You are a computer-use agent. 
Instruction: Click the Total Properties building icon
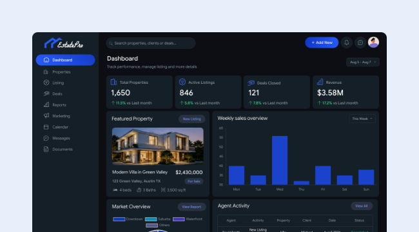[114, 82]
